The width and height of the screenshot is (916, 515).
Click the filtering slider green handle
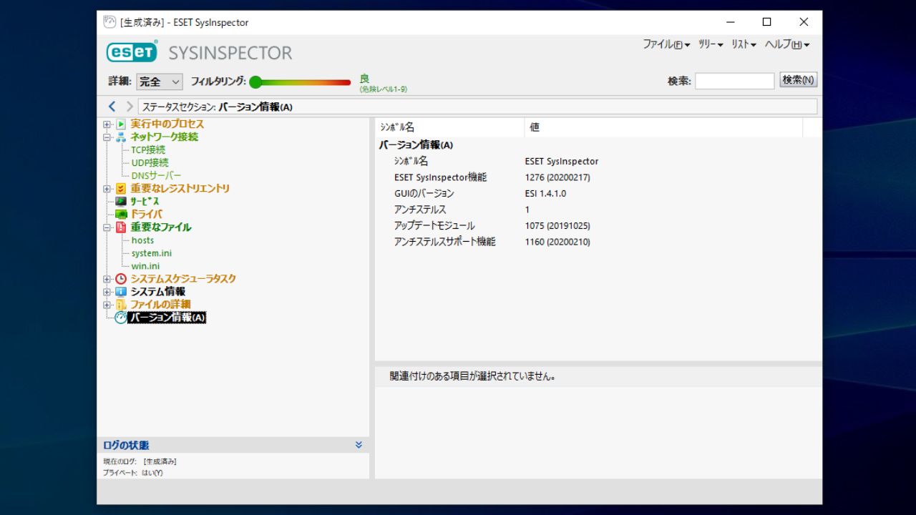click(255, 82)
